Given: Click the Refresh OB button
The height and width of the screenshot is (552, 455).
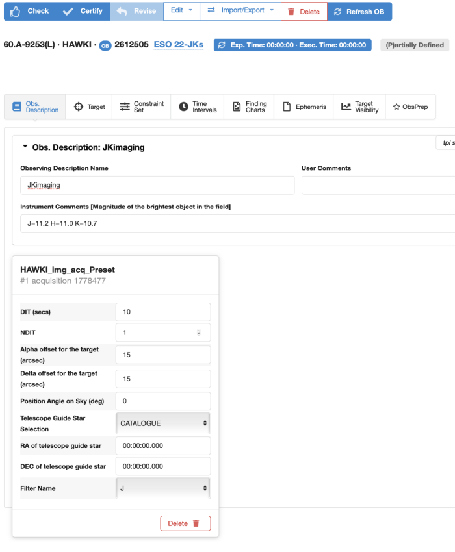Looking at the screenshot, I should coord(359,12).
